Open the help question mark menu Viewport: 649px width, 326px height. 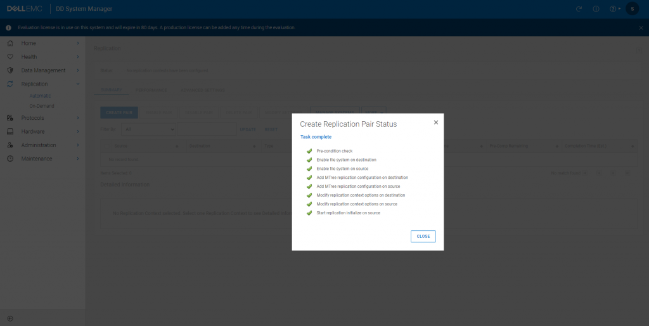pos(614,9)
